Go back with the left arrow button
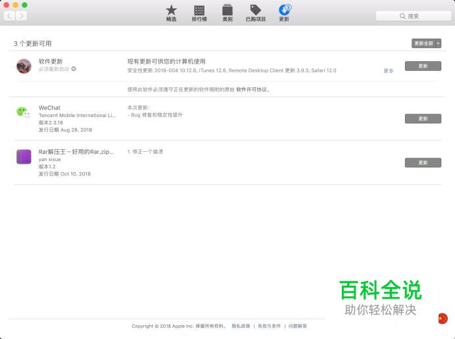 coord(9,16)
